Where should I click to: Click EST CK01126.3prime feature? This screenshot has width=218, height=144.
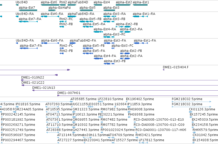click(x=191, y=112)
